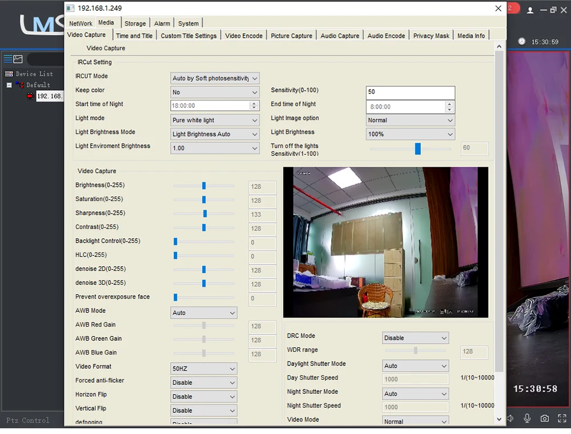Open the IRCUT Mode dropdown
This screenshot has width=571, height=434.
click(215, 78)
